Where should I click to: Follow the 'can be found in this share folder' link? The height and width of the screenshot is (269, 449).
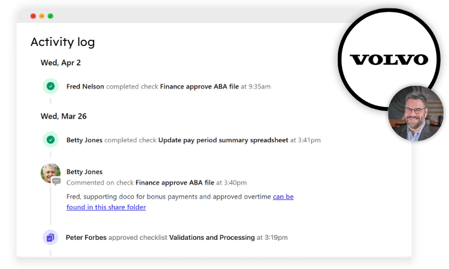tap(180, 202)
